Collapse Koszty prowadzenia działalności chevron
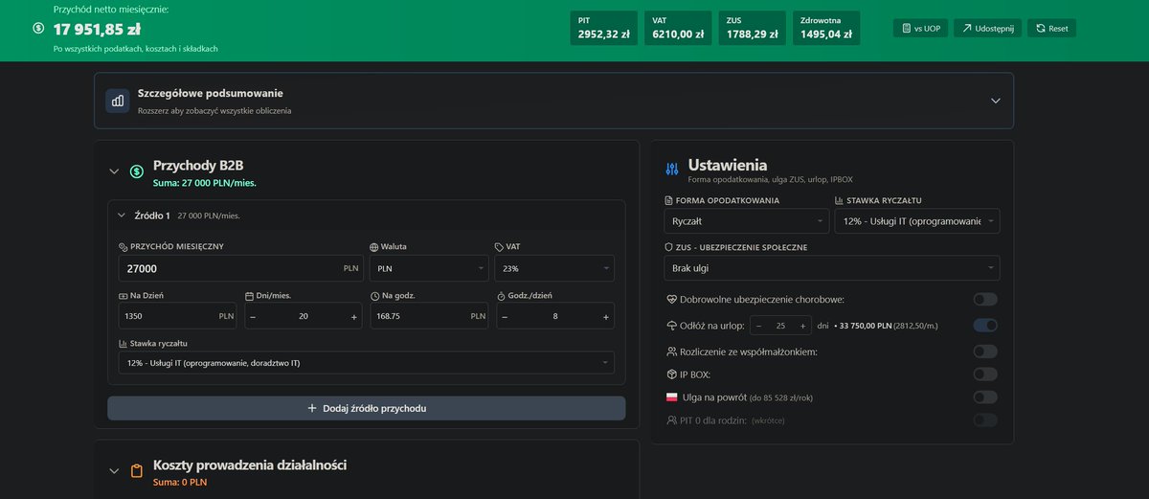 114,471
